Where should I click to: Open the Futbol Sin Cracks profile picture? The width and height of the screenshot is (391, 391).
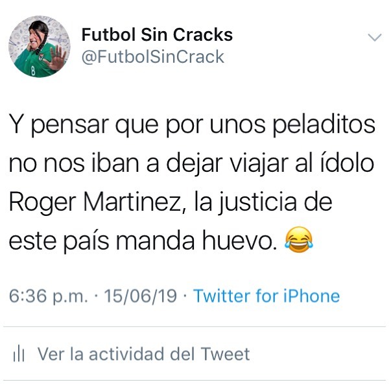(40, 47)
